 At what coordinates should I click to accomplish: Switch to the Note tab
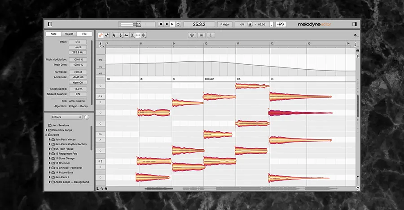pyautogui.click(x=53, y=34)
